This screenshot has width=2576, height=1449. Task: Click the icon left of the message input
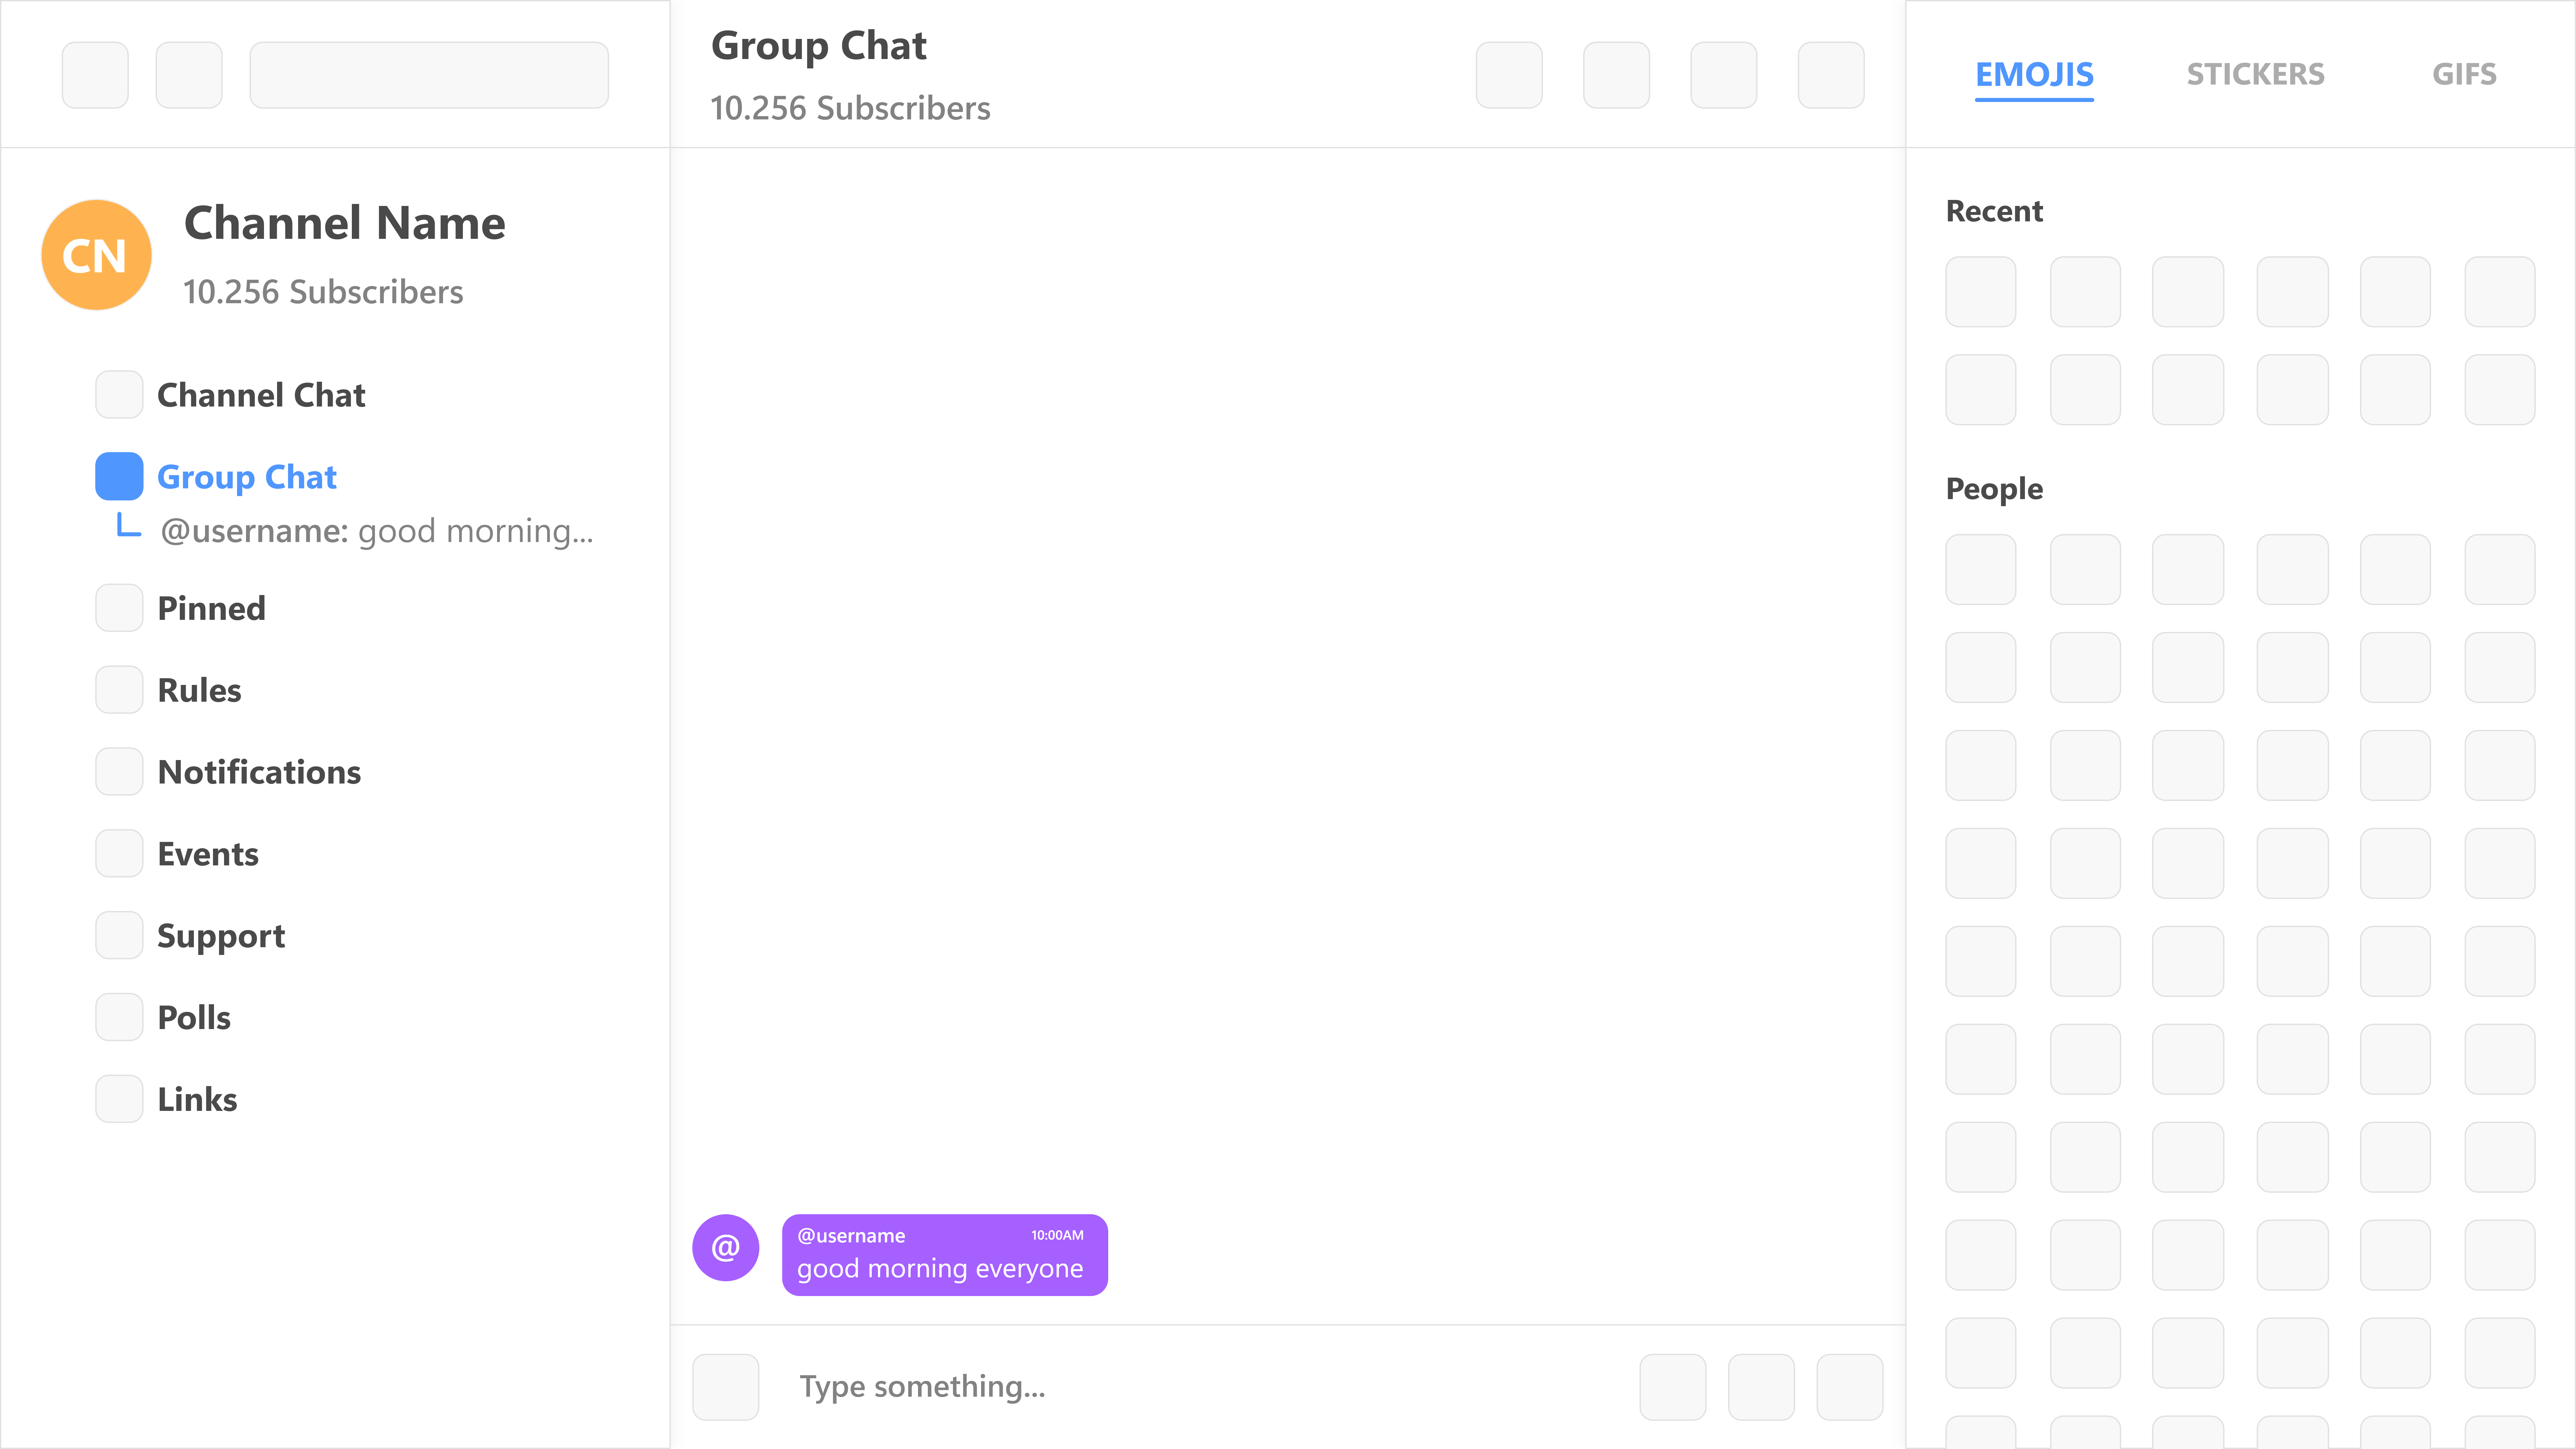point(725,1387)
